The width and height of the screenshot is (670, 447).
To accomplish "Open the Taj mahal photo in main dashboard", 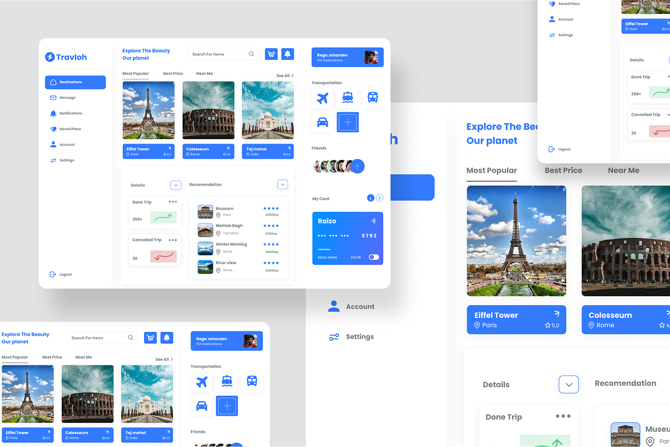I will pos(268,111).
